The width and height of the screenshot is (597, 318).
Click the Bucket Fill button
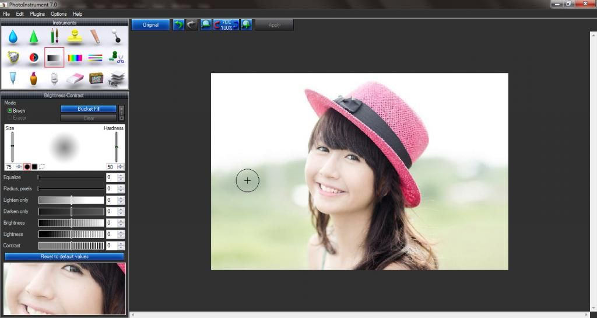[89, 109]
